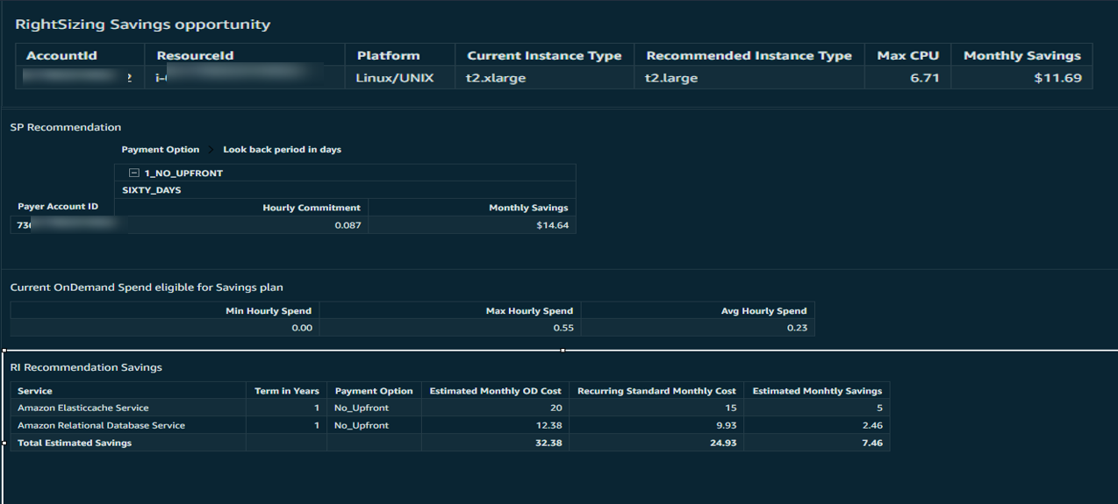Screen dimensions: 1118x504
Task: Click the Estimated Monhtly Savings header
Action: click(x=817, y=391)
